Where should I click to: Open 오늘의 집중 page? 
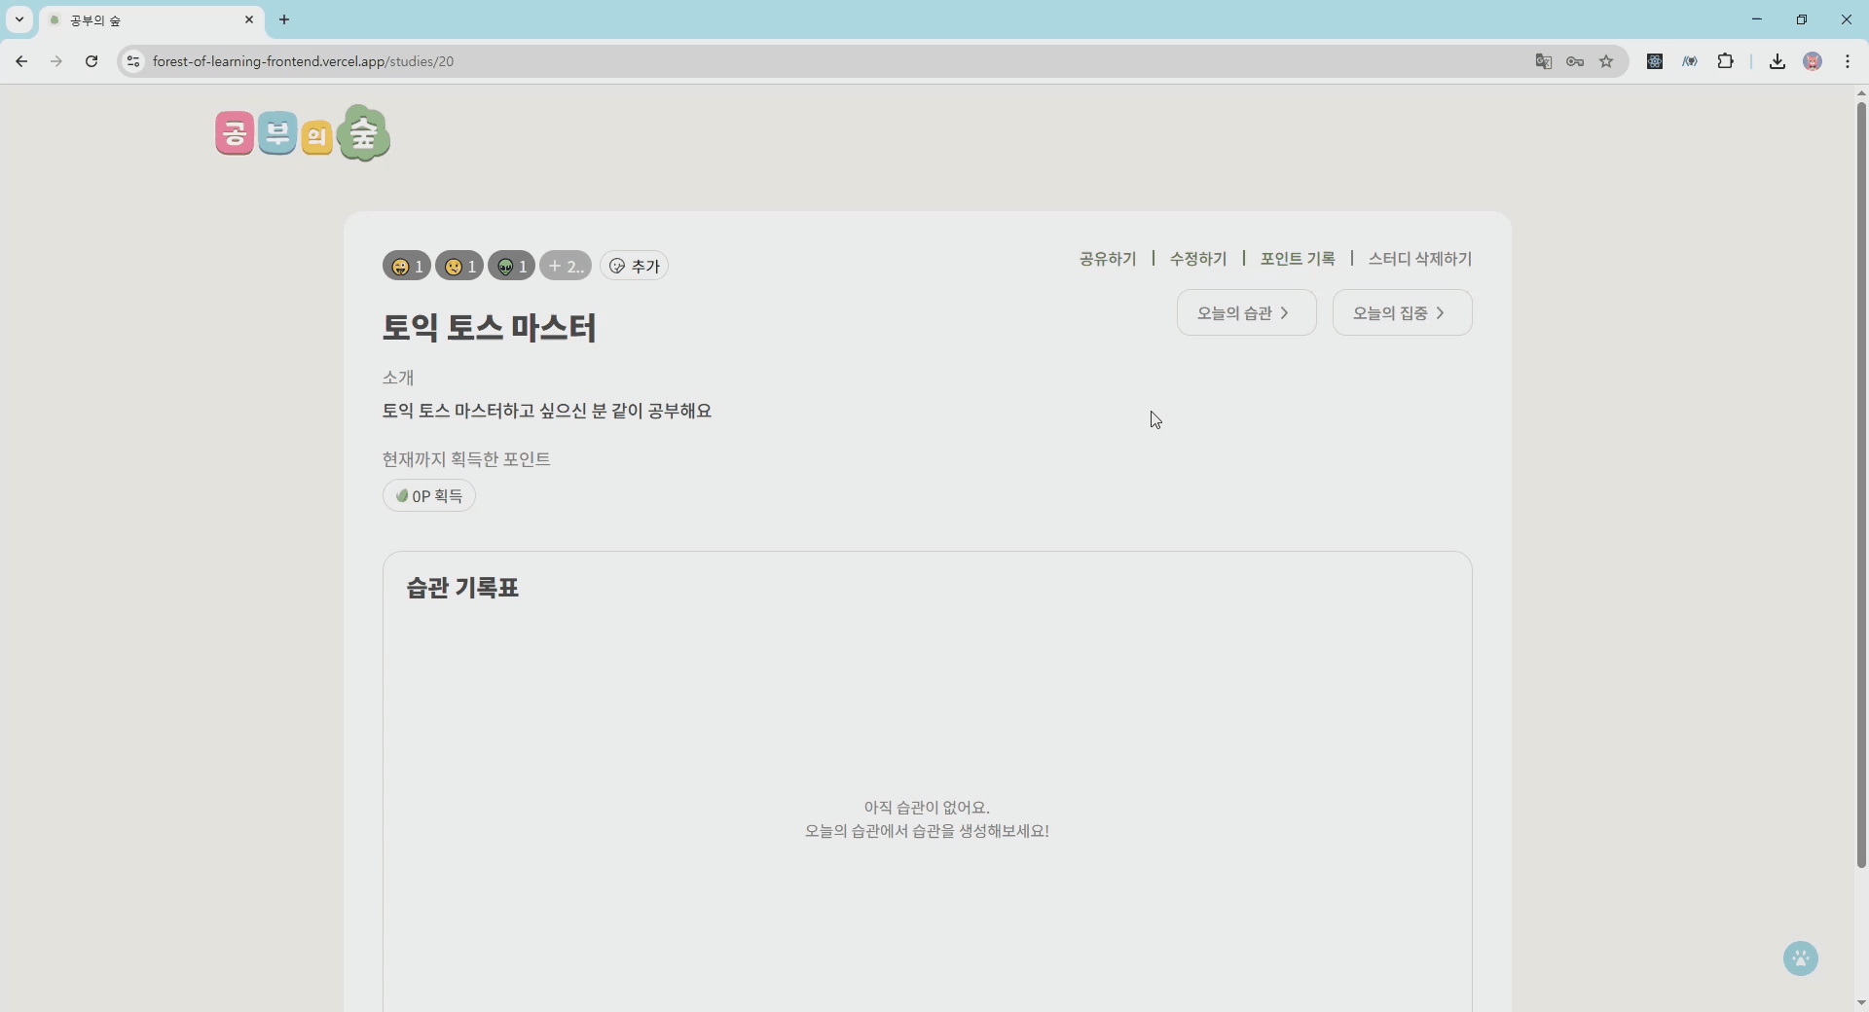point(1403,312)
